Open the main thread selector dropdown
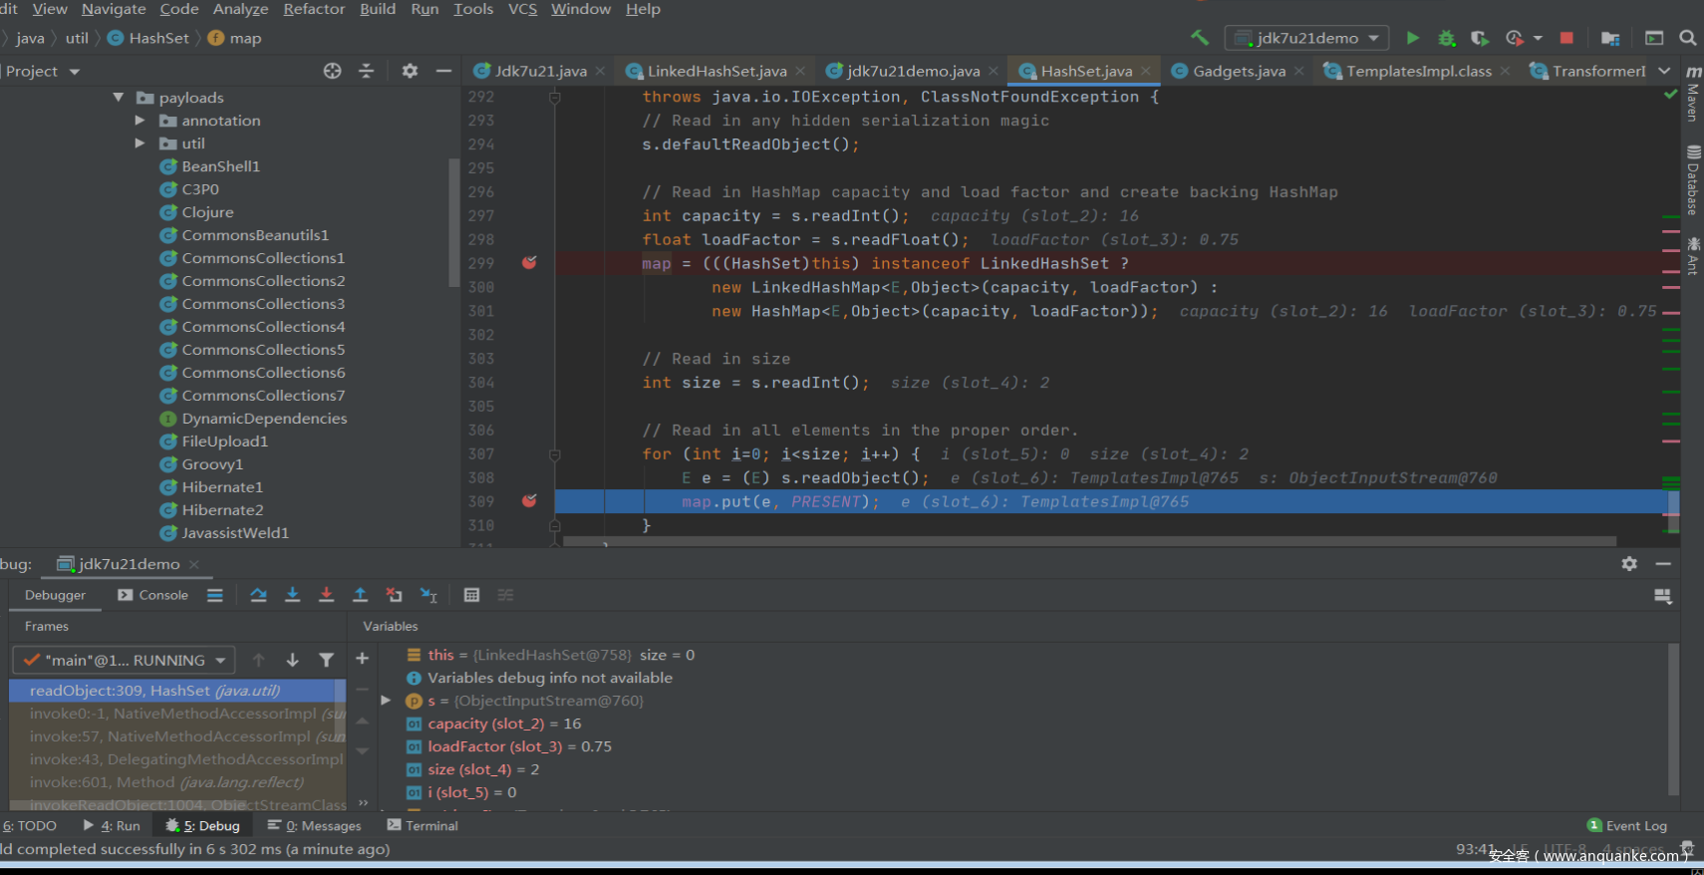Screen dimensions: 1704x875 pos(125,660)
